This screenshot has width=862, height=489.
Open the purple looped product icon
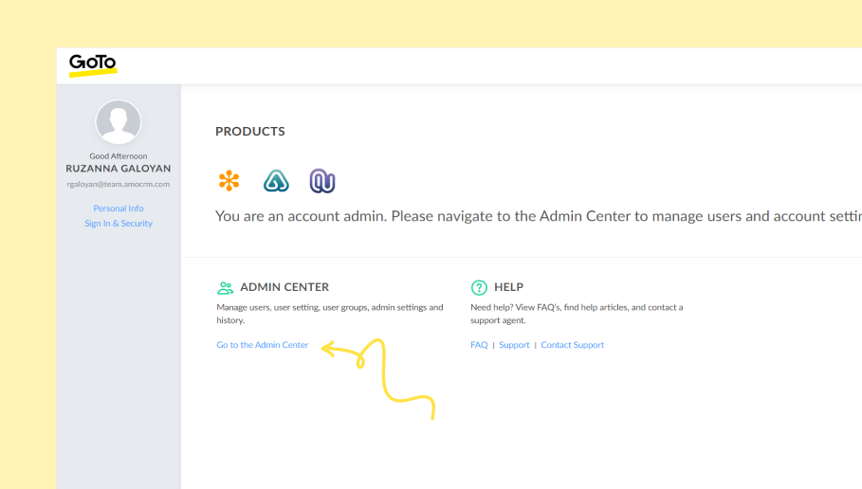click(x=322, y=181)
